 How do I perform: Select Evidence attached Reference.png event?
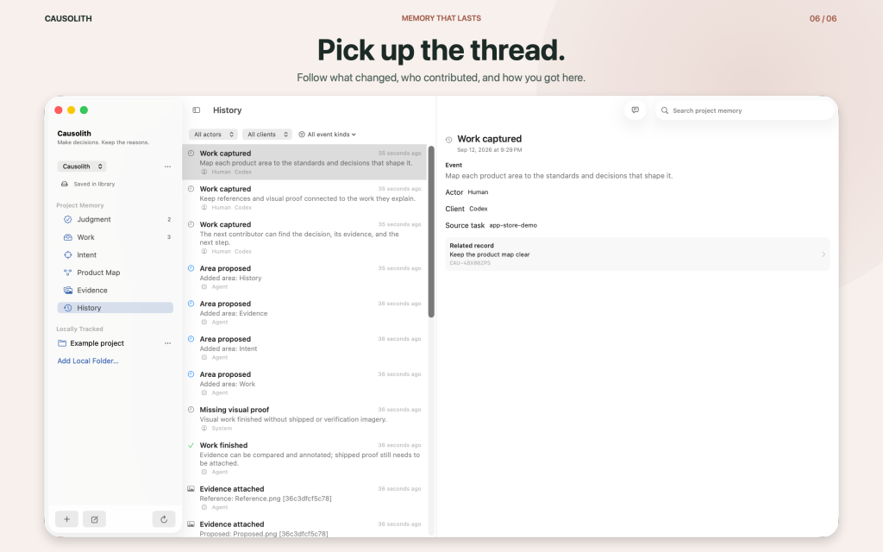(304, 498)
